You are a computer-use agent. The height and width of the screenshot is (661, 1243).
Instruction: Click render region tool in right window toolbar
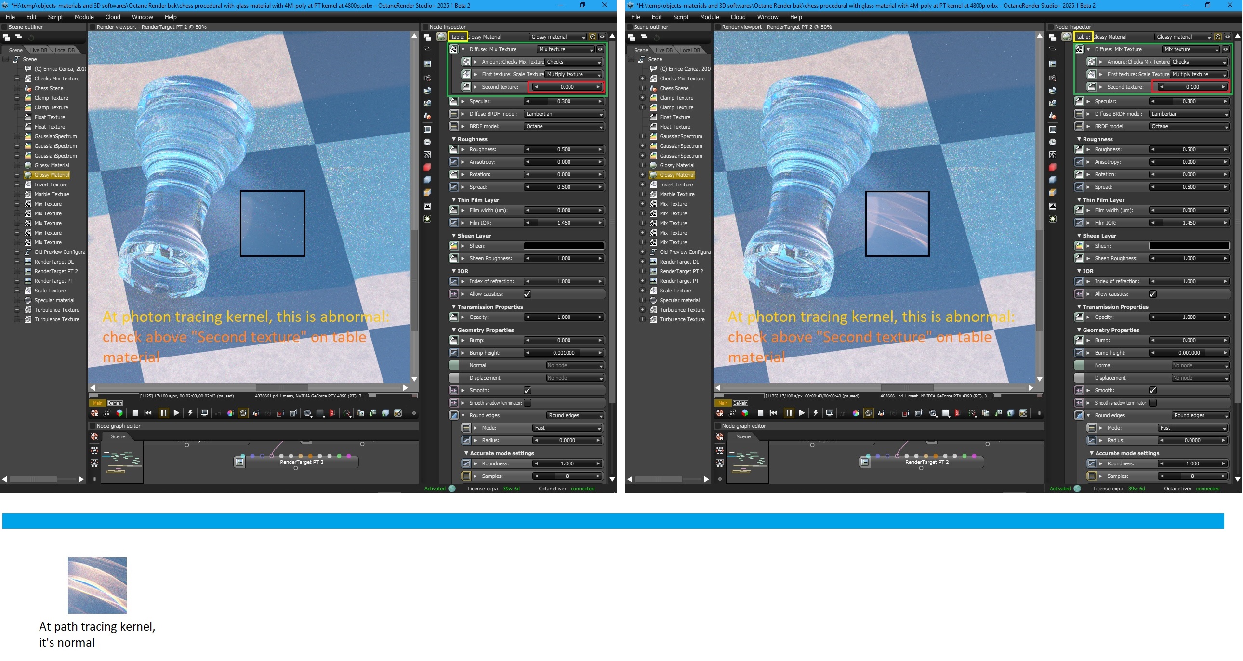click(906, 413)
